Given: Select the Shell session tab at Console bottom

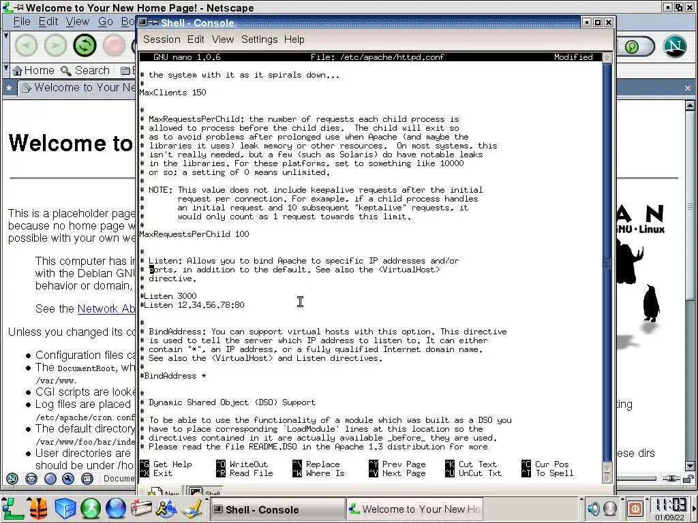Looking at the screenshot, I should coord(204,492).
